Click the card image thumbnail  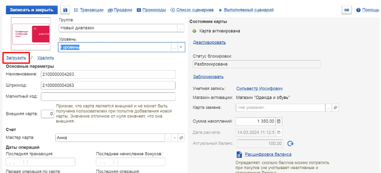(x=31, y=34)
